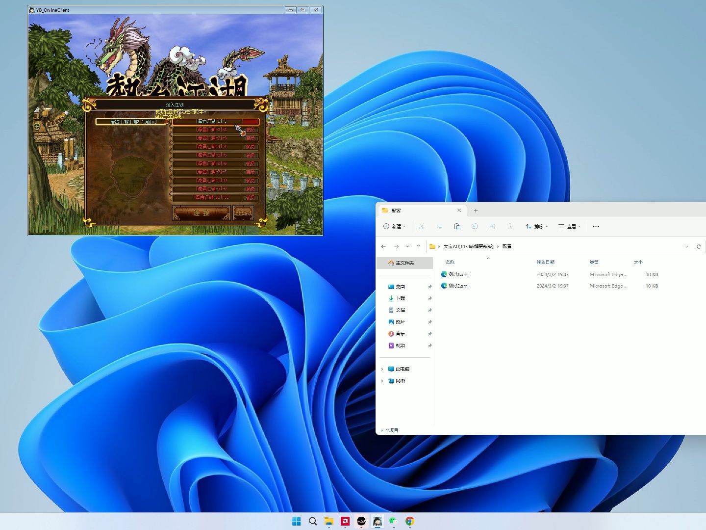
Task: Switch to YB_OnlineClient game on taskbar
Action: tap(378, 521)
